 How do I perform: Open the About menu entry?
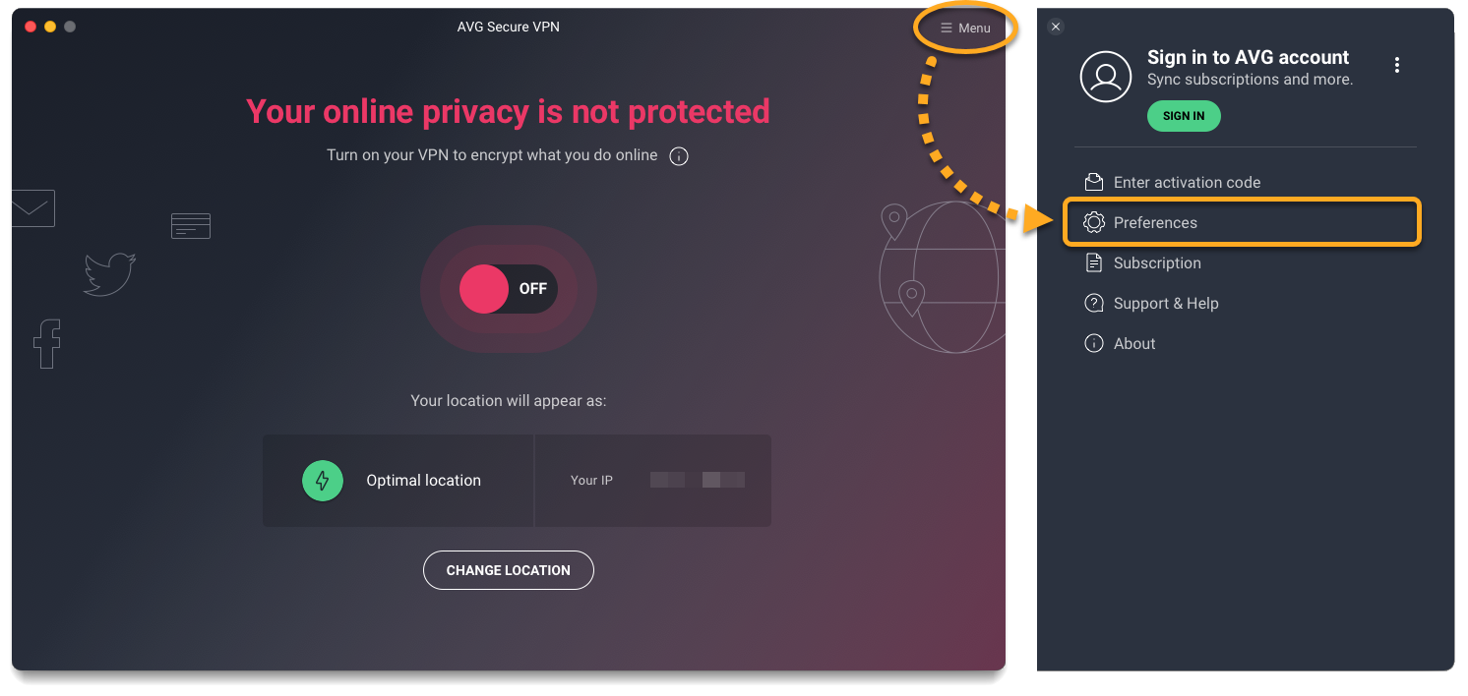click(x=1134, y=344)
